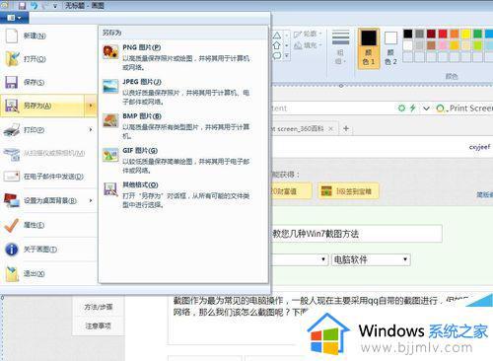Open the shape Fill (填充) dropdown
493x361 pixels.
tap(308, 45)
